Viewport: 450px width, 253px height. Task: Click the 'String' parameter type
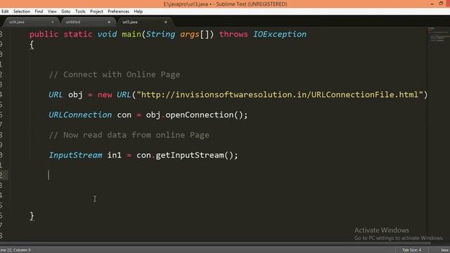[x=160, y=34]
